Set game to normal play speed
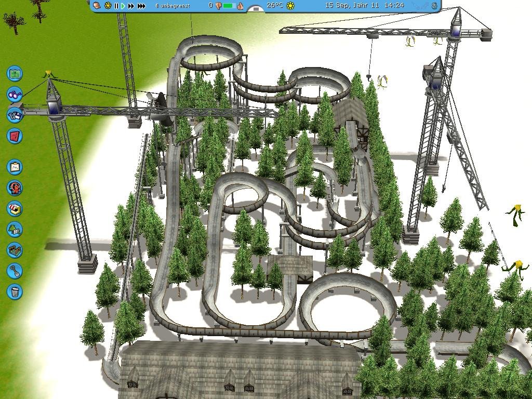 (123, 6)
